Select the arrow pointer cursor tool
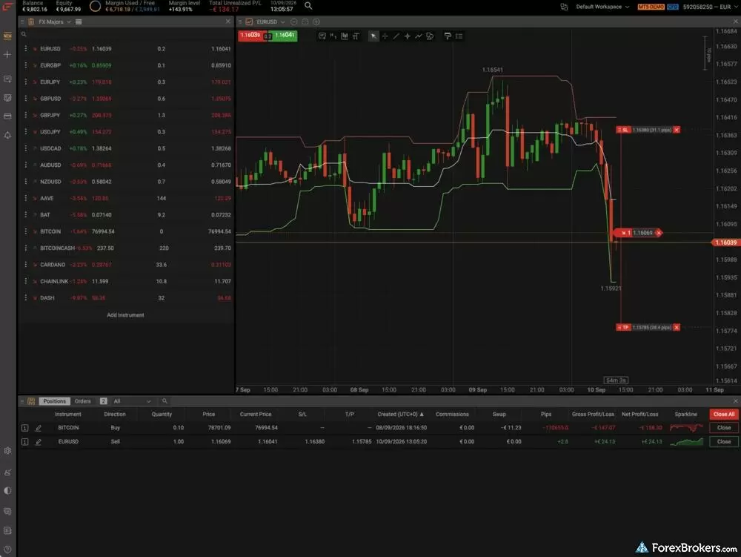741x557 pixels. tap(373, 36)
